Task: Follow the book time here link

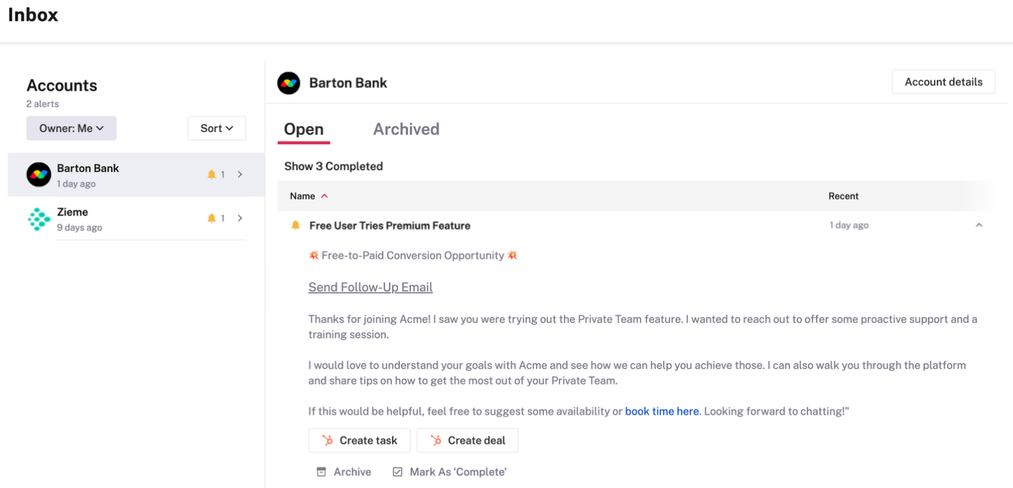Action: [662, 411]
